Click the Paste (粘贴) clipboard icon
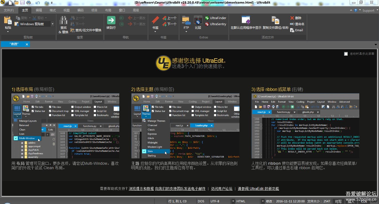Screen dimensions: 379x204 8,20
